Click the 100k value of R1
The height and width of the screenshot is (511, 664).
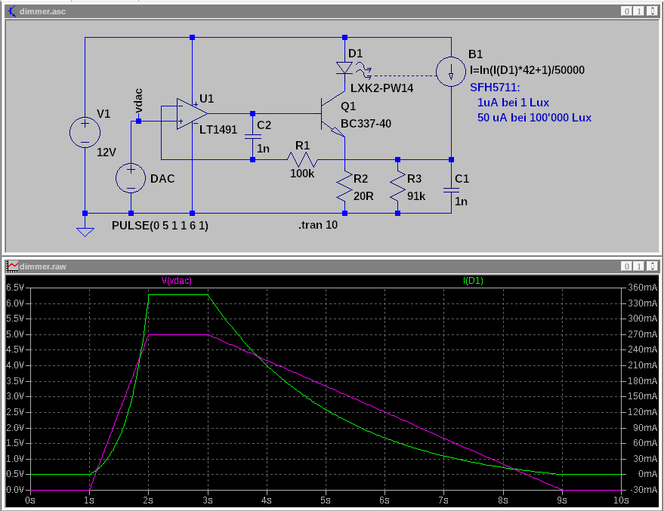pos(302,174)
